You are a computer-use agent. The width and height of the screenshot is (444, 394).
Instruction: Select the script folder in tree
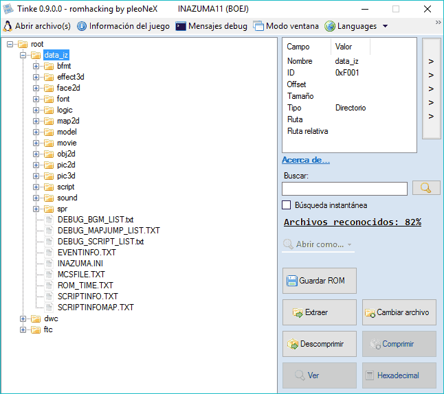point(66,187)
